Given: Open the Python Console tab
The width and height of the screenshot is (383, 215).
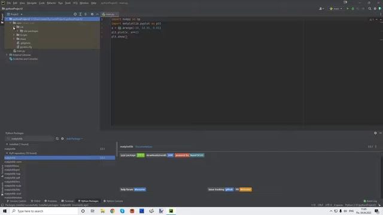Looking at the screenshot, I should pos(113,201).
